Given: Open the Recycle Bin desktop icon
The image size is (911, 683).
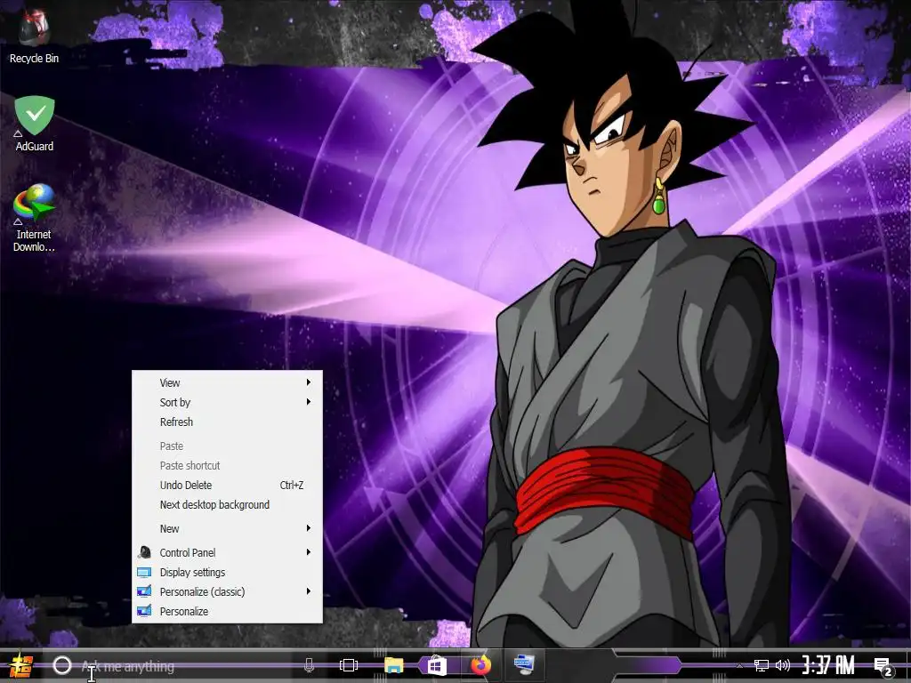Looking at the screenshot, I should click(x=34, y=36).
